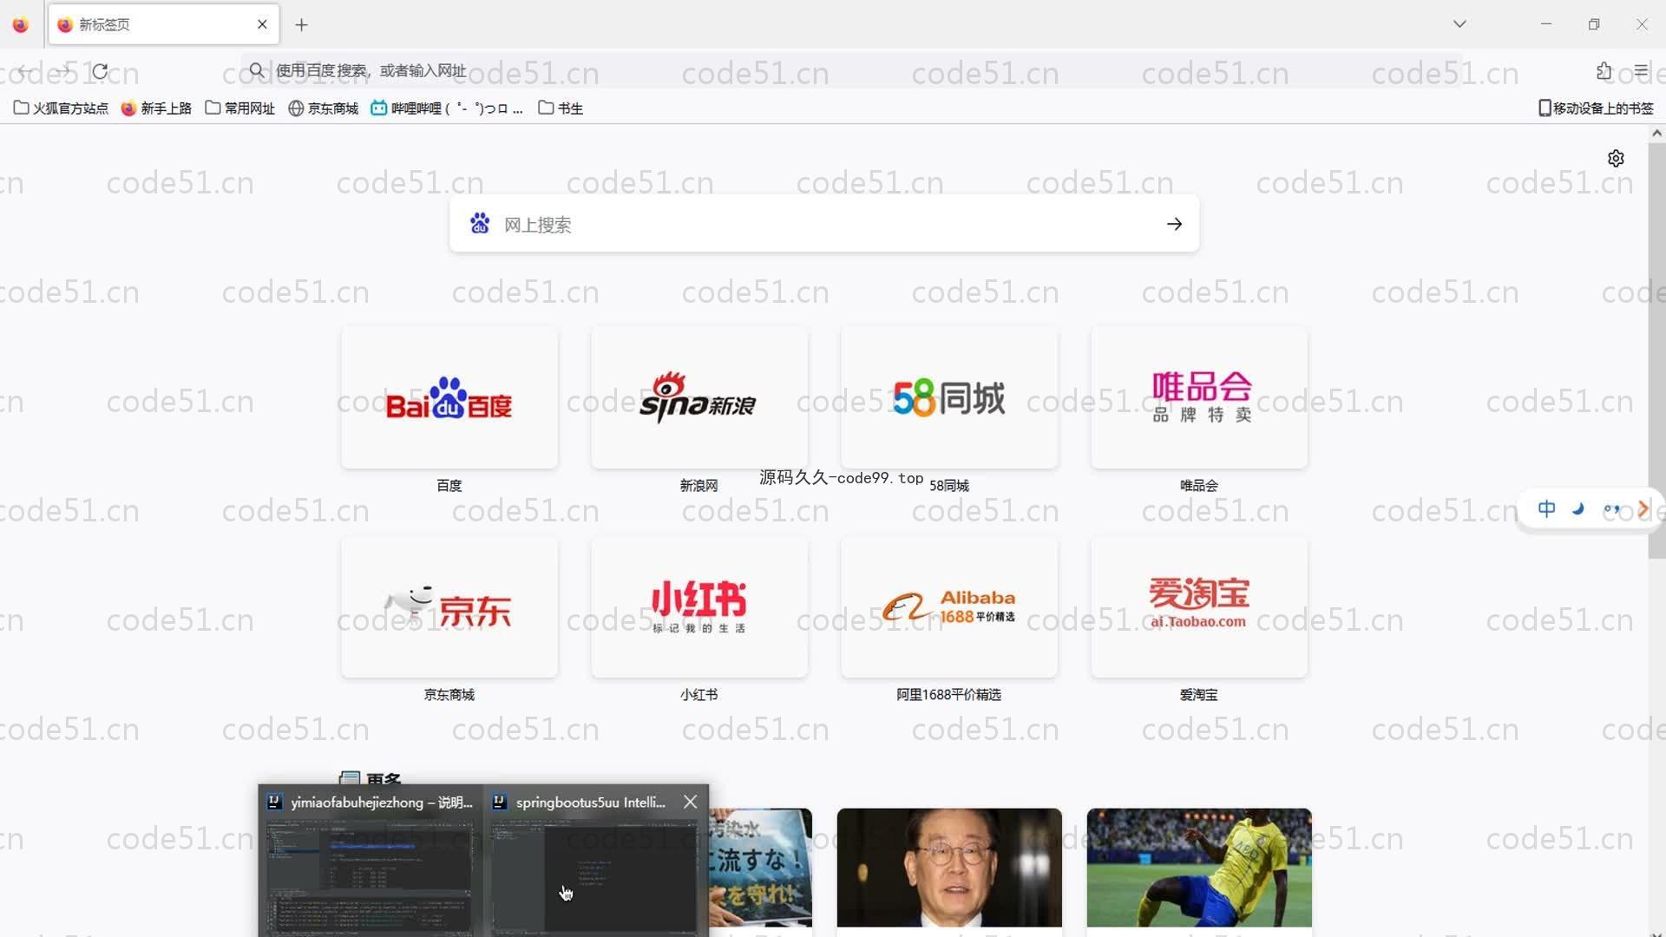Open a new tab with the plus button

301,25
